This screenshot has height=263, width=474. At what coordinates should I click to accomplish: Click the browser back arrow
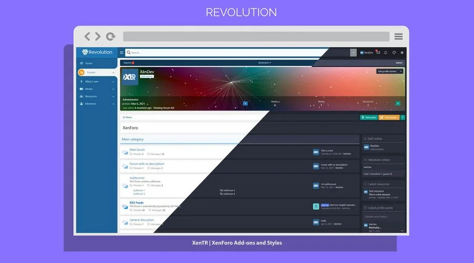tap(87, 36)
